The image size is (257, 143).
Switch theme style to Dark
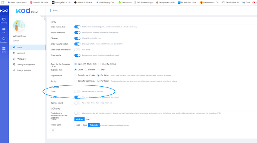coord(85,125)
